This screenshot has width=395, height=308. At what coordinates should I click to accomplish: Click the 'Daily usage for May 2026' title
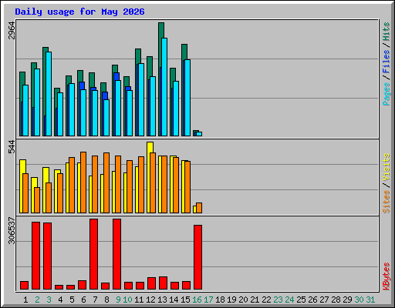79,12
